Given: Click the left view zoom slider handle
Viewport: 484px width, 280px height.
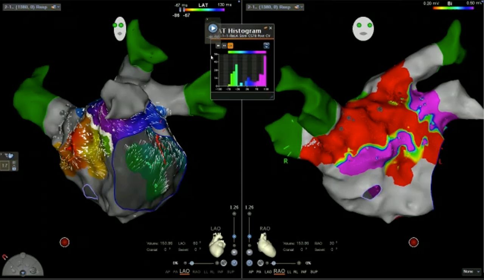Looking at the screenshot, I should [234, 237].
